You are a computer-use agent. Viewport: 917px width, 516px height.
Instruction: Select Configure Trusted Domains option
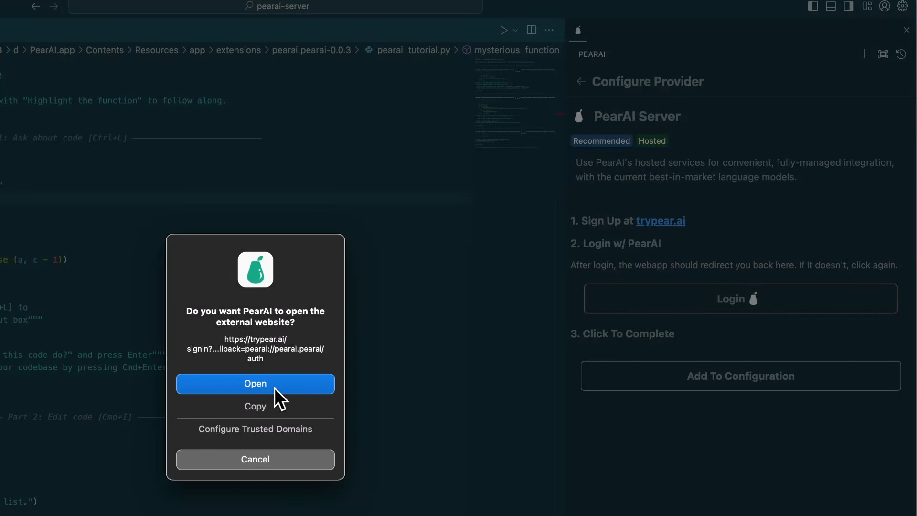point(255,429)
